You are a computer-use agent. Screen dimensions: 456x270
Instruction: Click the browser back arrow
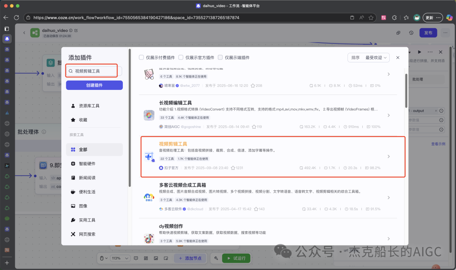click(6, 17)
